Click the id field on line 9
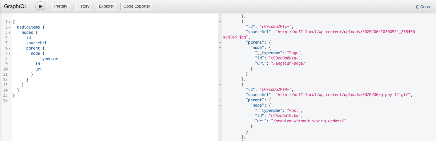Viewport: 436px width, 141px height. (x=37, y=64)
